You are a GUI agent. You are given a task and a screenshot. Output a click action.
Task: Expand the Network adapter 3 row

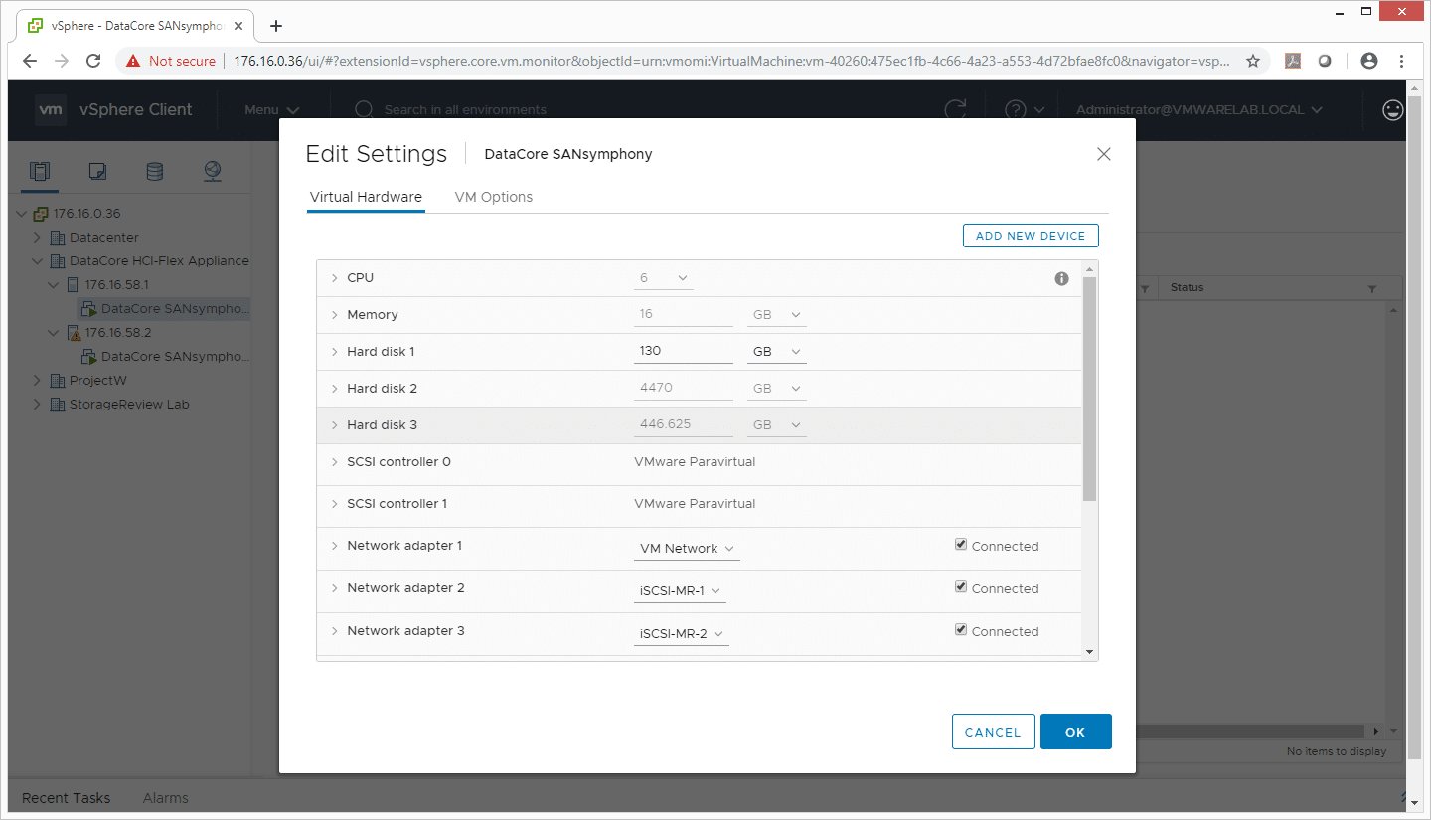(334, 631)
